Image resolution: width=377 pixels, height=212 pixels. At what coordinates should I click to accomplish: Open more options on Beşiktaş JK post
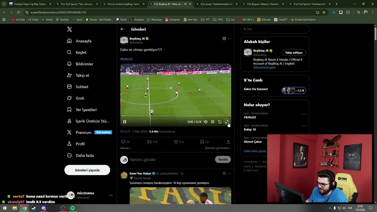click(229, 39)
